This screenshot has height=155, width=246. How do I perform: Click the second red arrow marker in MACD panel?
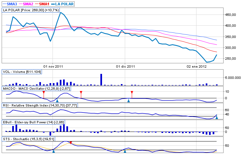(81, 93)
